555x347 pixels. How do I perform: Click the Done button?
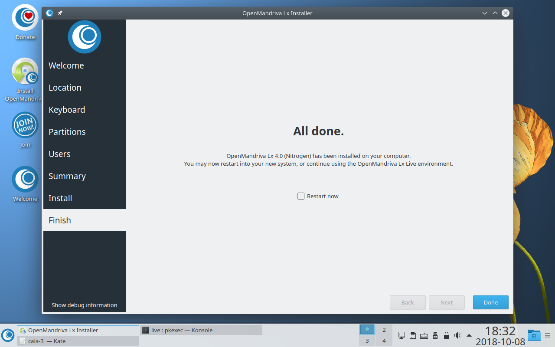(x=491, y=302)
